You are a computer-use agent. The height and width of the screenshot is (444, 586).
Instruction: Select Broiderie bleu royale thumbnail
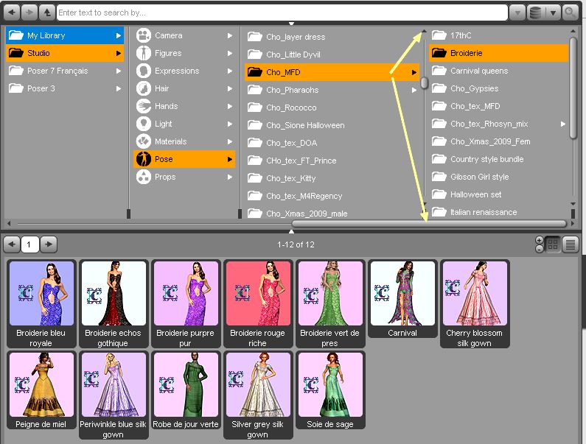coord(41,304)
